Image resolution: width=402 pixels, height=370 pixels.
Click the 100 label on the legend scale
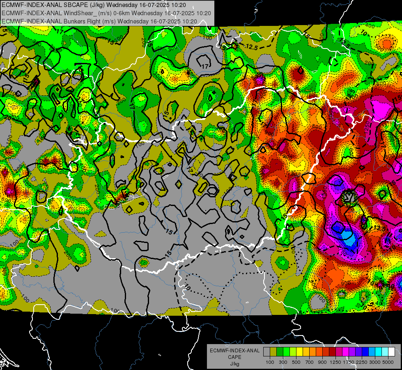coord(270,362)
